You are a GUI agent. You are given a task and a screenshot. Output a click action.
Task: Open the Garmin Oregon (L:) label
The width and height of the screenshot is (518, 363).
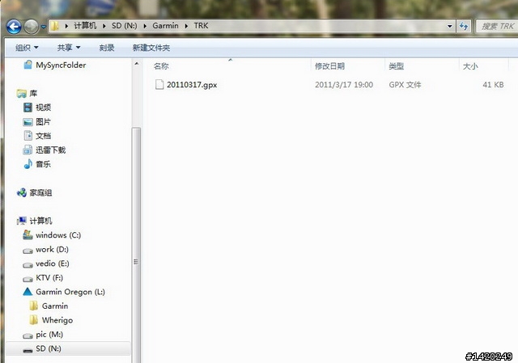pyautogui.click(x=70, y=292)
